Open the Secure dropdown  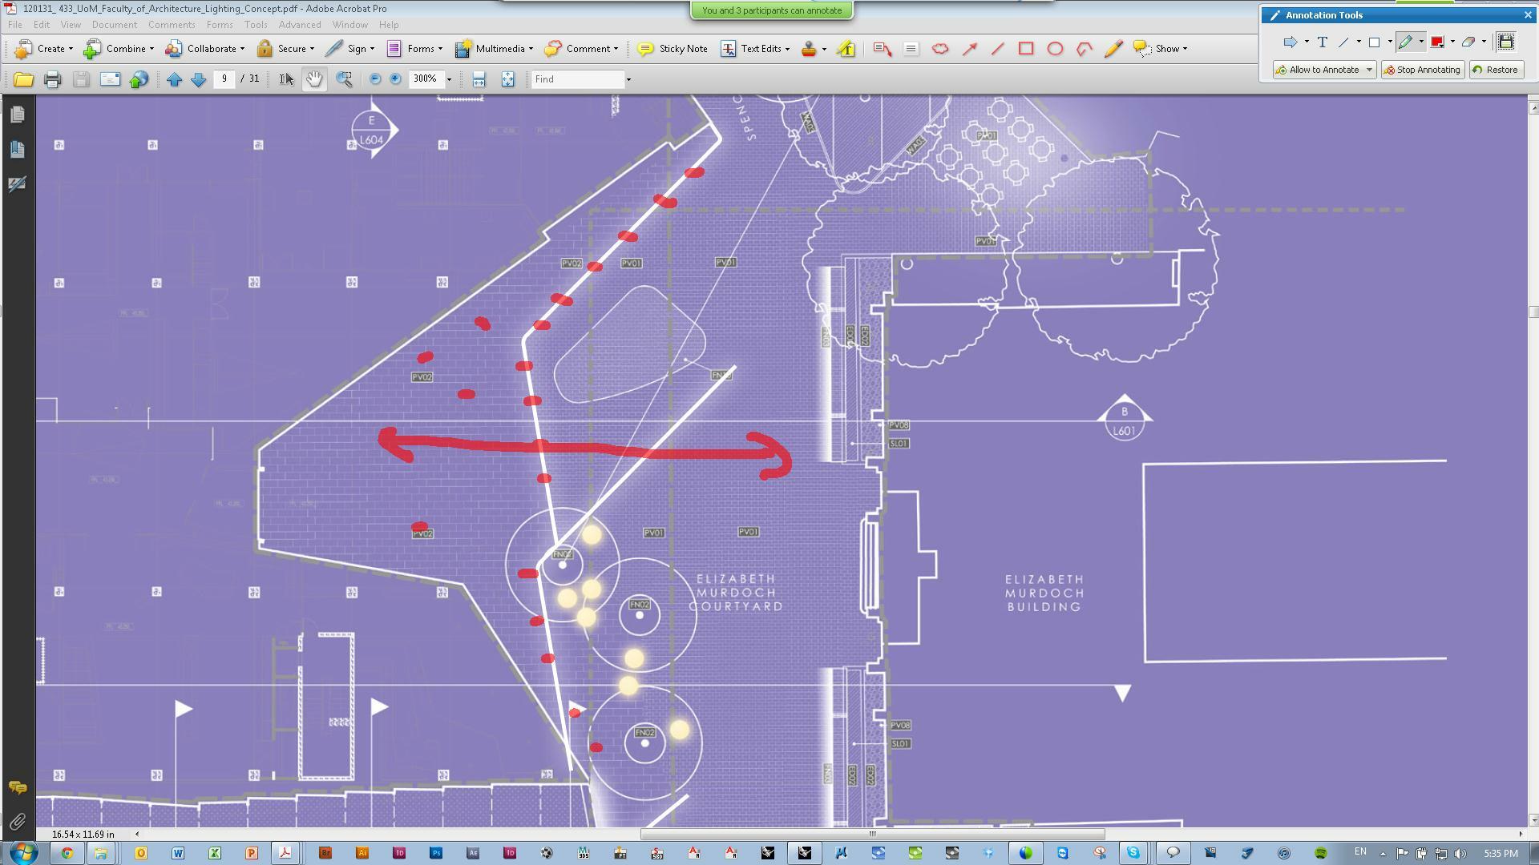[x=285, y=49]
